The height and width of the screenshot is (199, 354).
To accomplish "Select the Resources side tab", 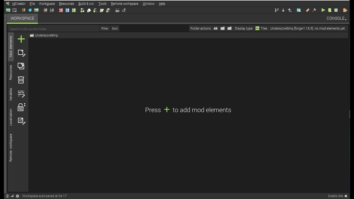I will click(11, 72).
